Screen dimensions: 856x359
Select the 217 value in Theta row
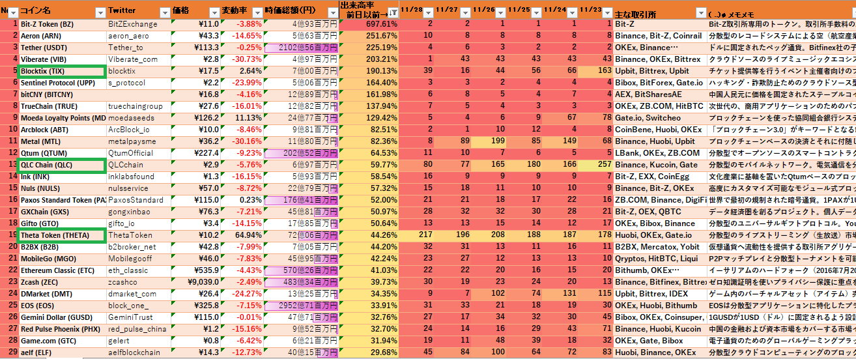[x=418, y=235]
